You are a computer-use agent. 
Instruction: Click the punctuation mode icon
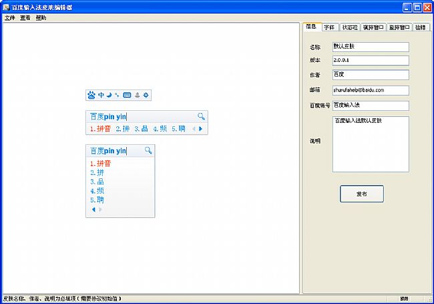(117, 95)
